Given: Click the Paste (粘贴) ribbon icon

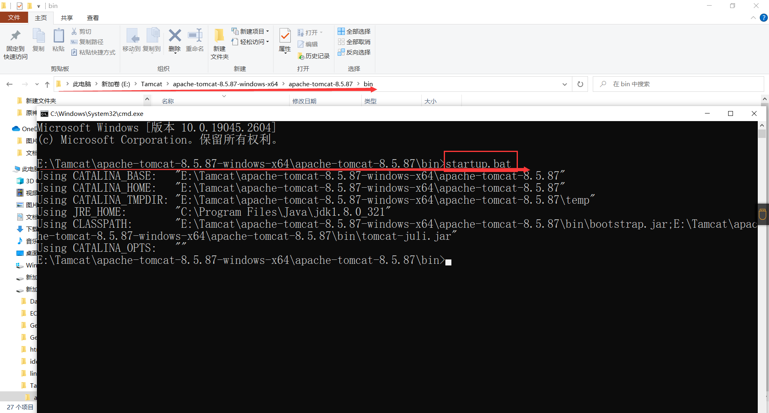Looking at the screenshot, I should click(58, 40).
